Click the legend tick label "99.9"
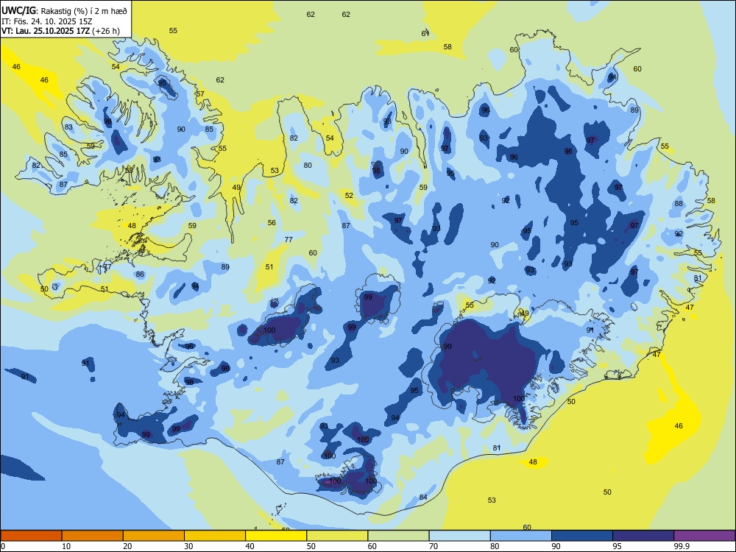 click(682, 546)
